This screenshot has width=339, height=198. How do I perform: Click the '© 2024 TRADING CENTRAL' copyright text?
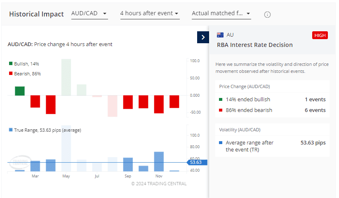click(159, 184)
